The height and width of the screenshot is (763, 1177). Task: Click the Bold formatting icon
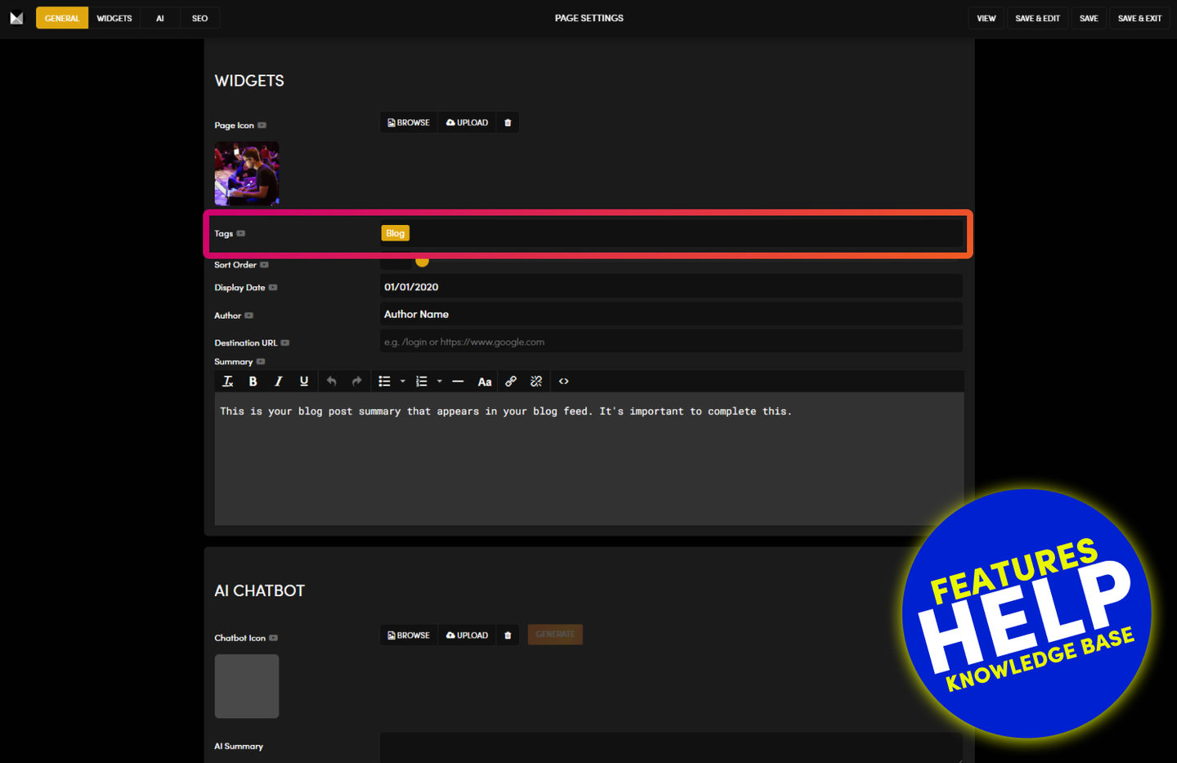pyautogui.click(x=253, y=381)
